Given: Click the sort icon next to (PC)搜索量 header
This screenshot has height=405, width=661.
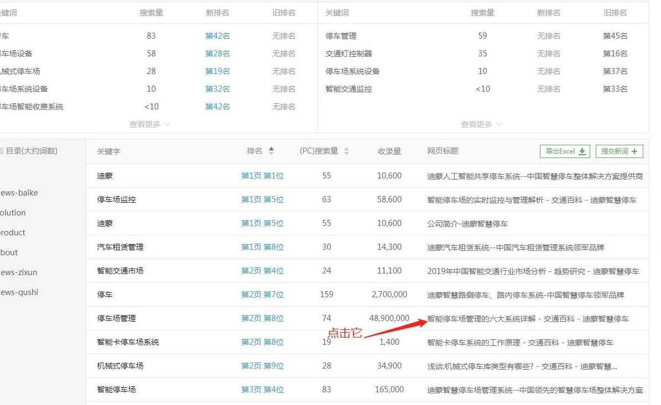Looking at the screenshot, I should coord(347,151).
